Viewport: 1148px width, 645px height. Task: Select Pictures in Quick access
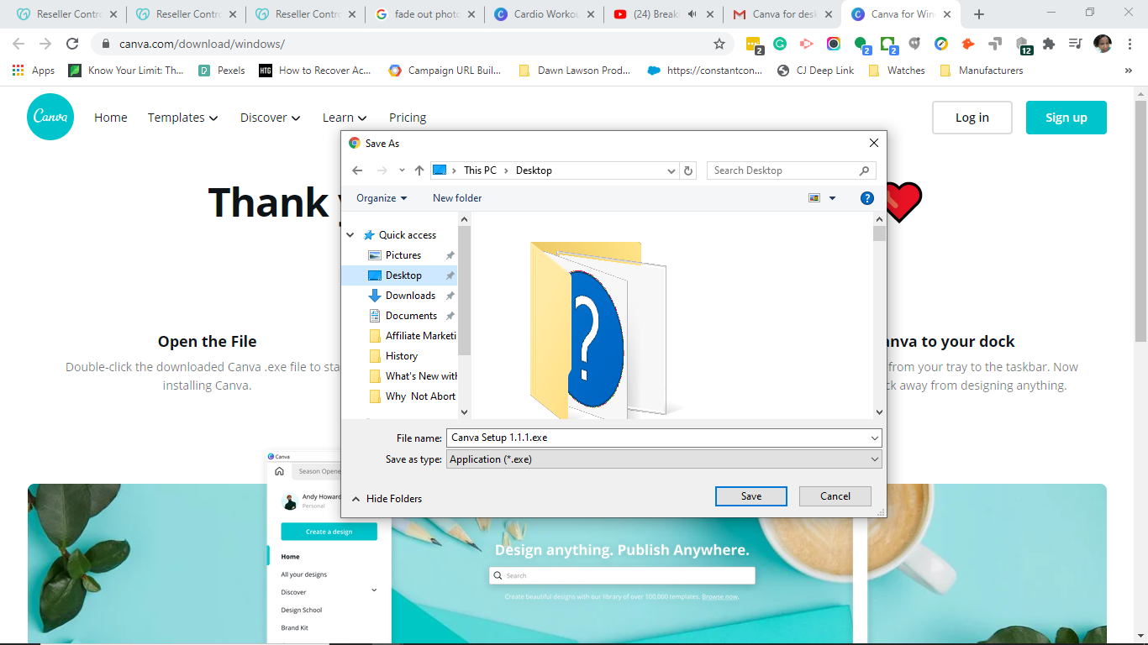[x=403, y=255]
